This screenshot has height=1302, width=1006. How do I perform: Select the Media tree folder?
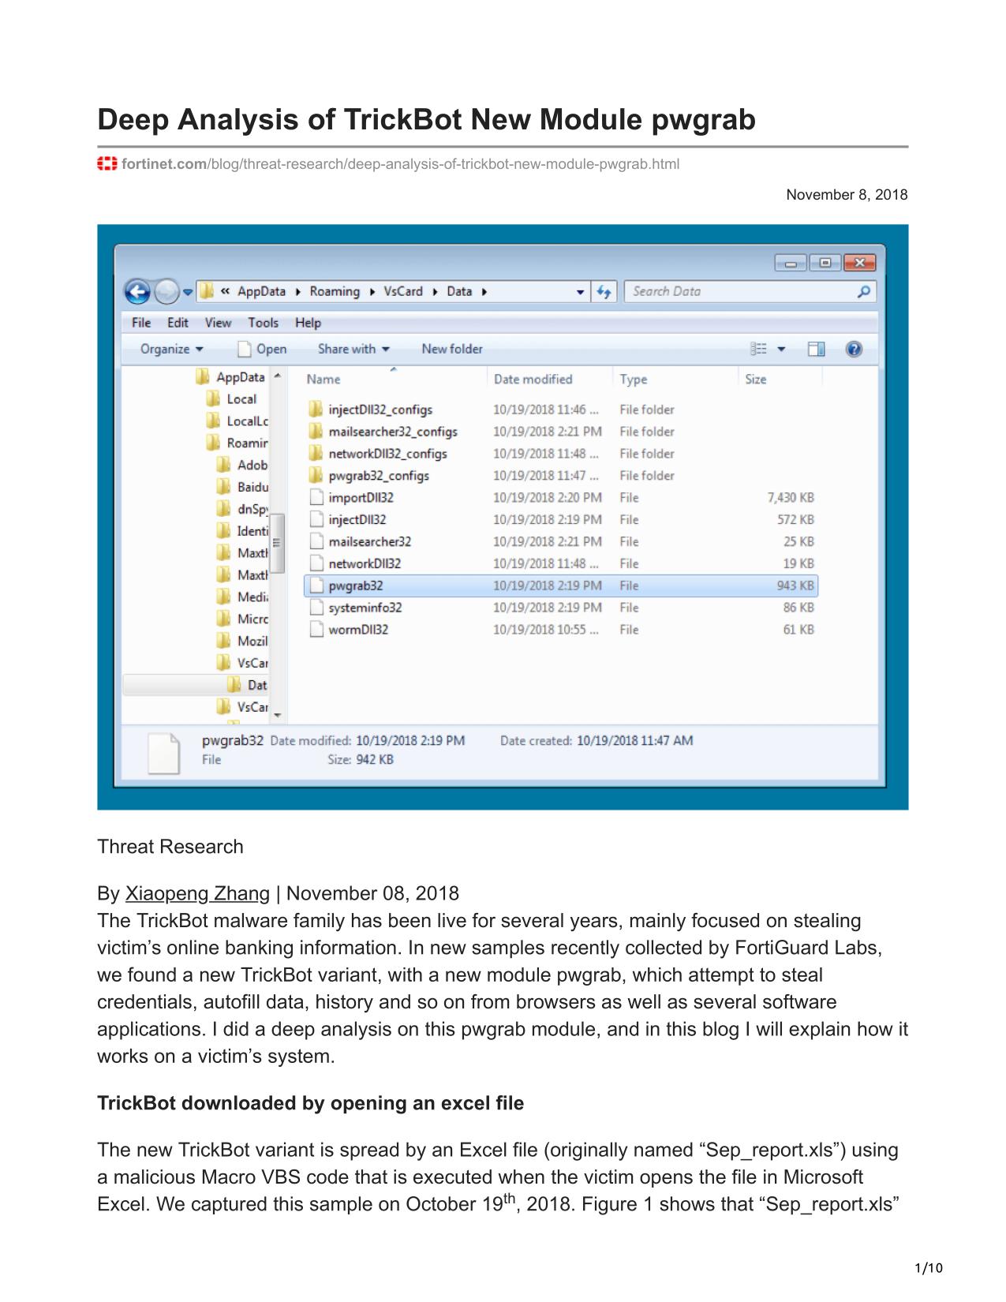pyautogui.click(x=242, y=597)
